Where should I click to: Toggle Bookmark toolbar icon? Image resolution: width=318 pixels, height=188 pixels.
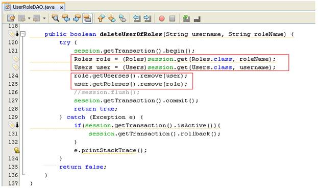pos(123,18)
